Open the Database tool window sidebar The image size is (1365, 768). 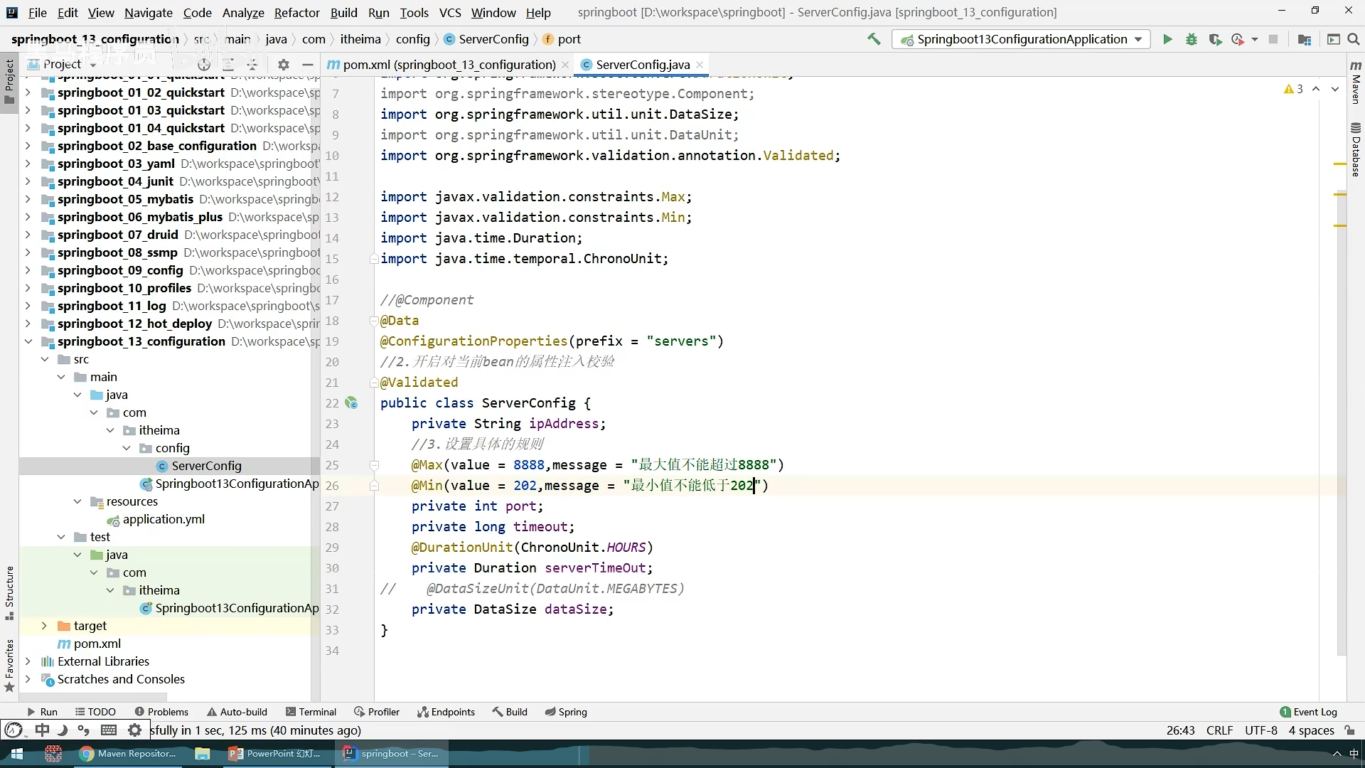pyautogui.click(x=1356, y=149)
